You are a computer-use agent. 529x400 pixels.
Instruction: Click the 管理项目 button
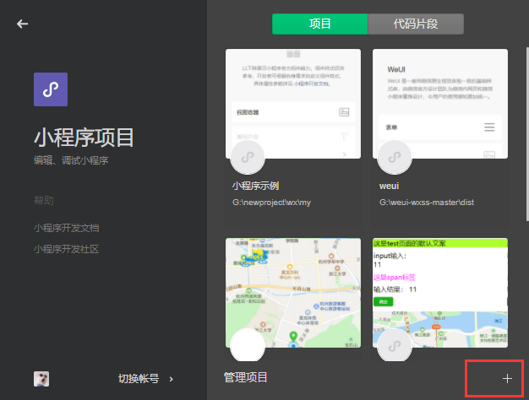(x=246, y=377)
